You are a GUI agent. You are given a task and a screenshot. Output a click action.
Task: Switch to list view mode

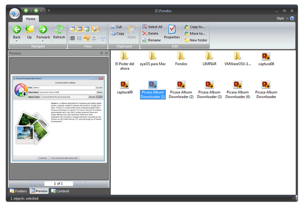tap(80, 38)
